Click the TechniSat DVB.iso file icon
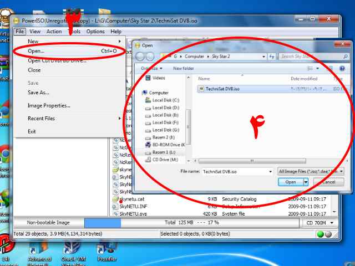 (201, 89)
